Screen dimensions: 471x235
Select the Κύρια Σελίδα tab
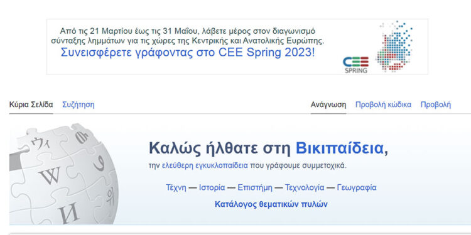(x=31, y=105)
